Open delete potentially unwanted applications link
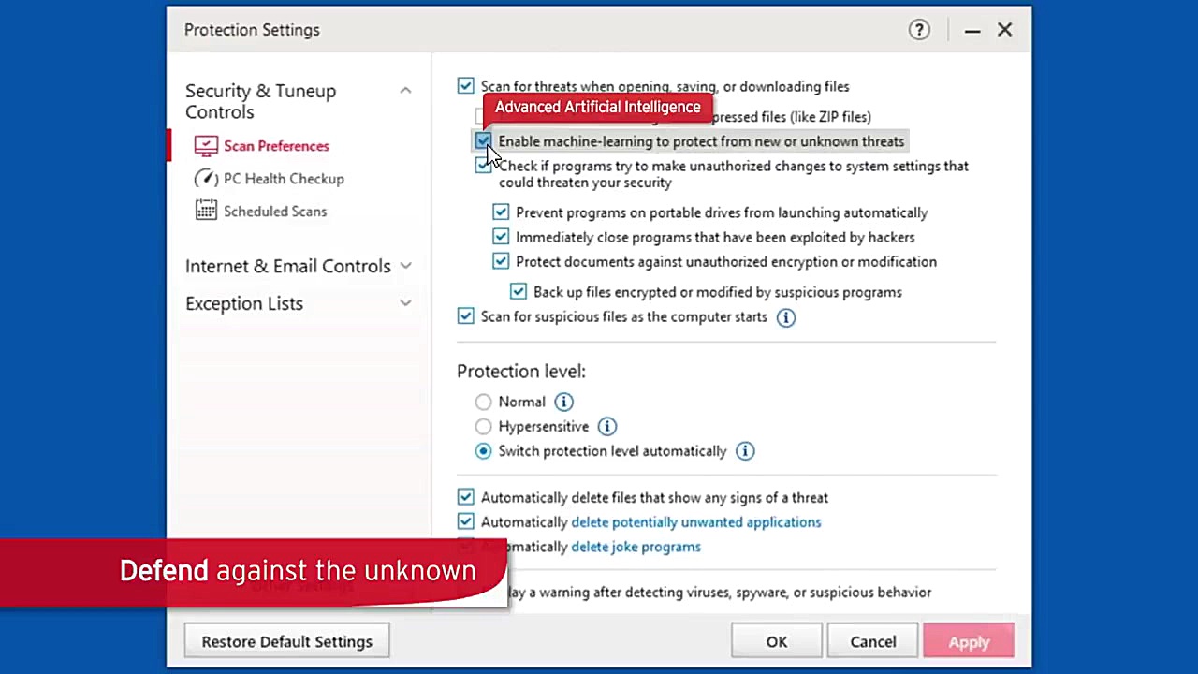Image resolution: width=1198 pixels, height=674 pixels. (696, 522)
